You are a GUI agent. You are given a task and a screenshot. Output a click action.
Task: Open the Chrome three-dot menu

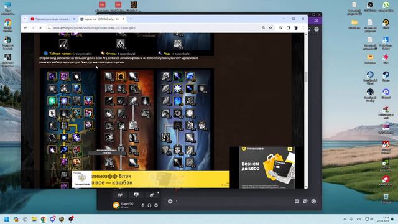303,27
